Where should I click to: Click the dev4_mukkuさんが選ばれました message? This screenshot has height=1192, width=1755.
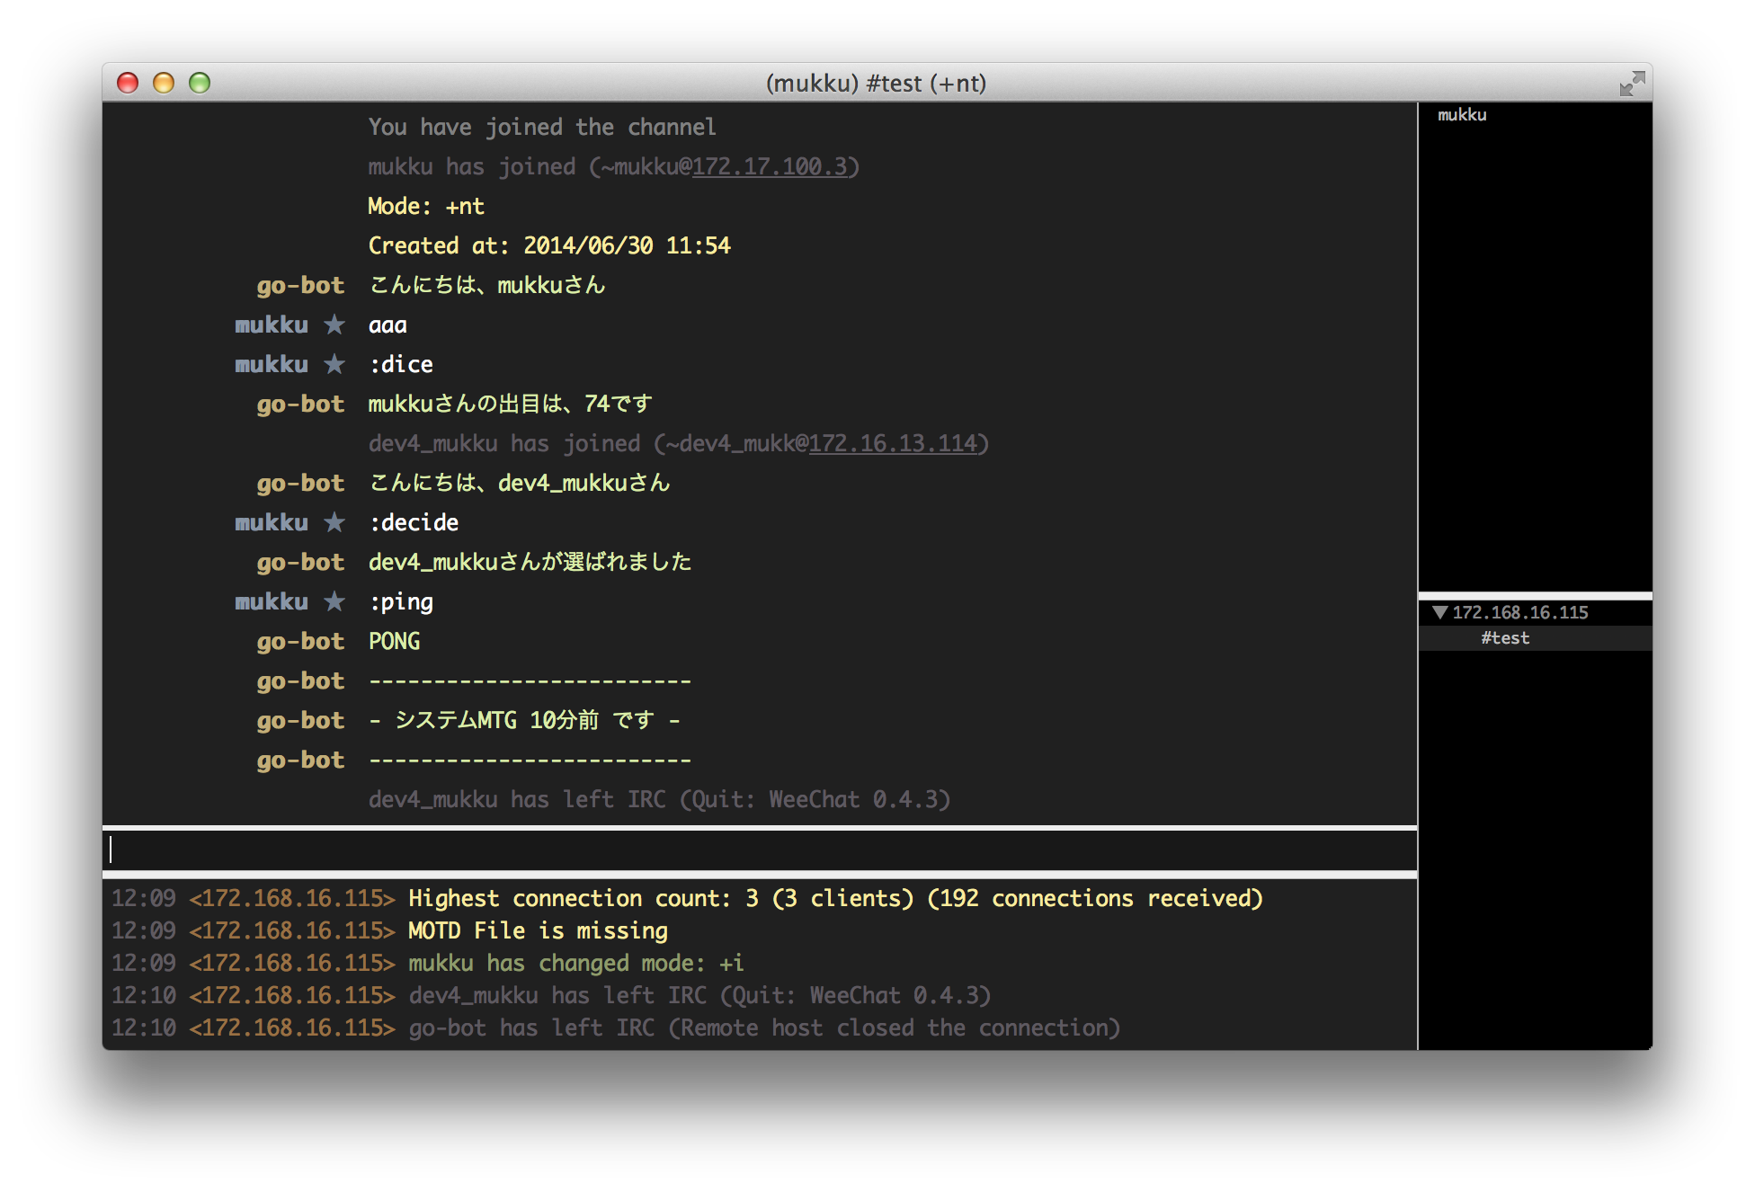(x=530, y=562)
